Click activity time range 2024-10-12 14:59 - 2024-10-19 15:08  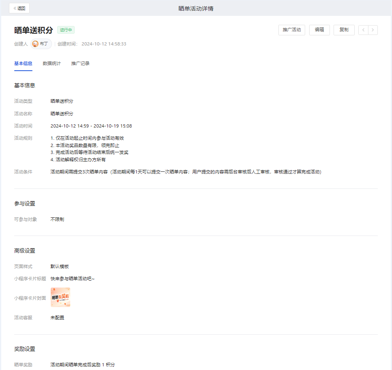click(91, 126)
